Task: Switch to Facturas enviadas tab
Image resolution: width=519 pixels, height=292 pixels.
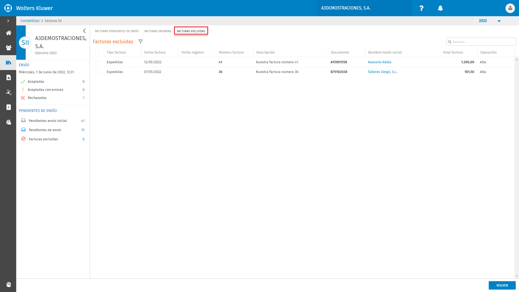Action: pyautogui.click(x=158, y=31)
